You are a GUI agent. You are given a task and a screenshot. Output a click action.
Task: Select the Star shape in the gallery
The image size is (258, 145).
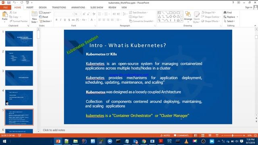click(x=178, y=21)
